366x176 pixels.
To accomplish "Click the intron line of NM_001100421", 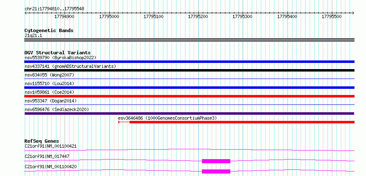I will coord(189,150).
